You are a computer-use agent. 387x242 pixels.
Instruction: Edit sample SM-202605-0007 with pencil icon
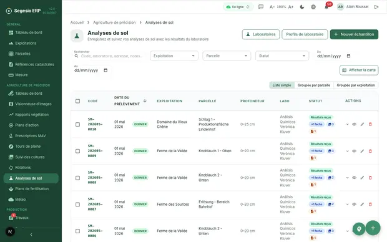point(362,204)
